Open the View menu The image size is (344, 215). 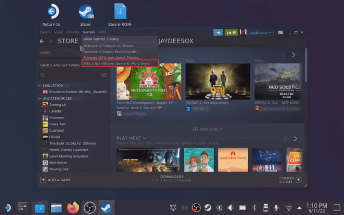click(x=58, y=32)
